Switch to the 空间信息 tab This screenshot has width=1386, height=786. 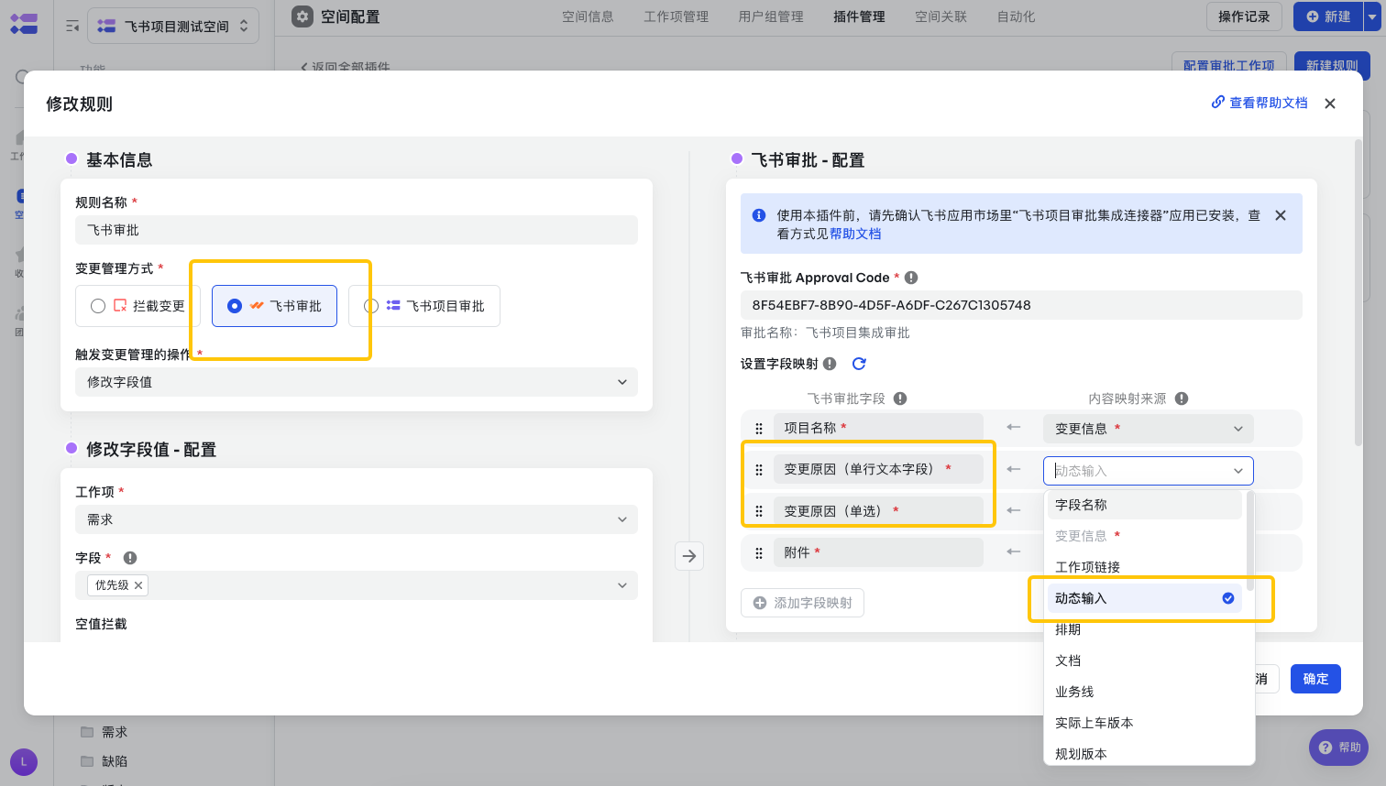[x=588, y=16]
